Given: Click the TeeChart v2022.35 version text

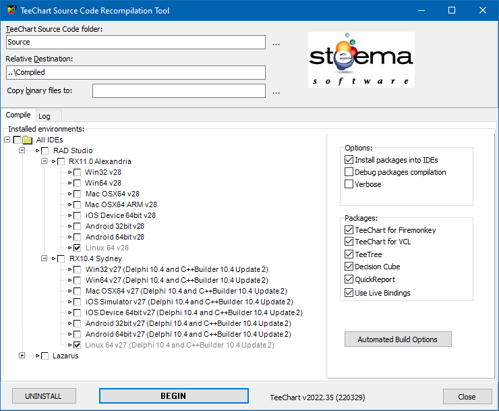Looking at the screenshot, I should (x=318, y=398).
